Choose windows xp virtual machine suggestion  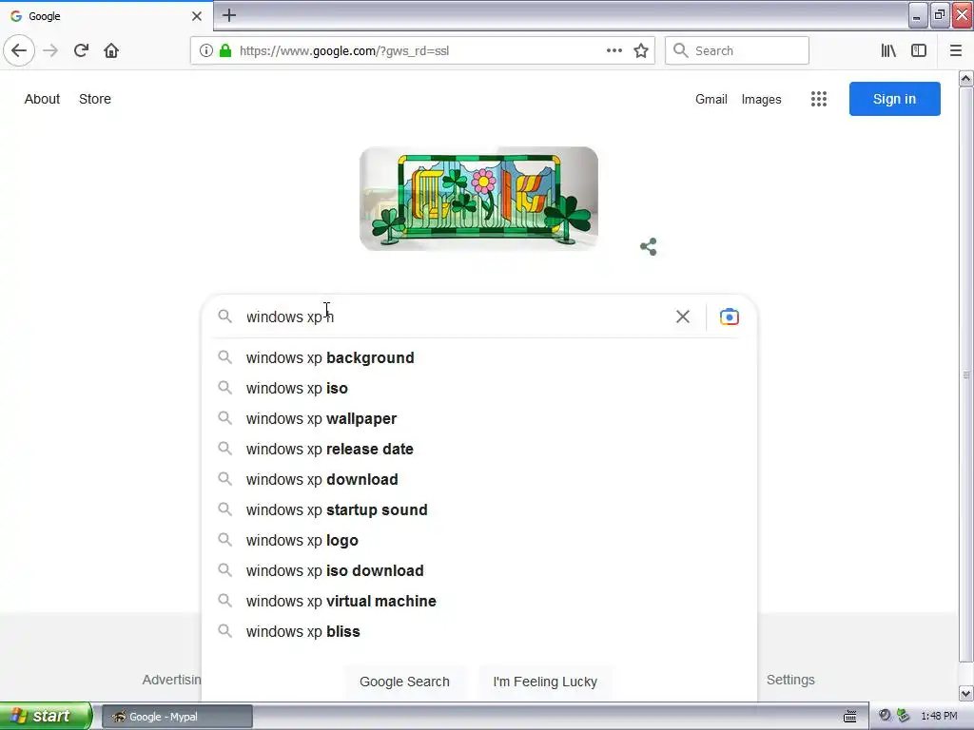tap(479, 601)
